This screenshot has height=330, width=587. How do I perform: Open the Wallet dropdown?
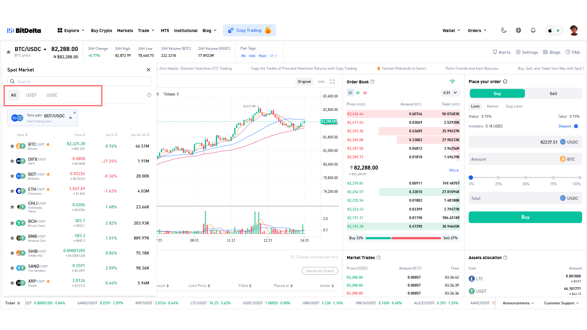click(x=451, y=31)
